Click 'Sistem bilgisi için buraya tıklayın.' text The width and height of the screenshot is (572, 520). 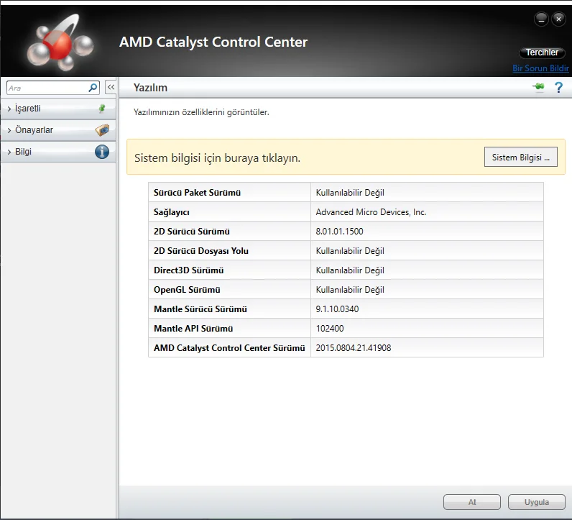(218, 158)
